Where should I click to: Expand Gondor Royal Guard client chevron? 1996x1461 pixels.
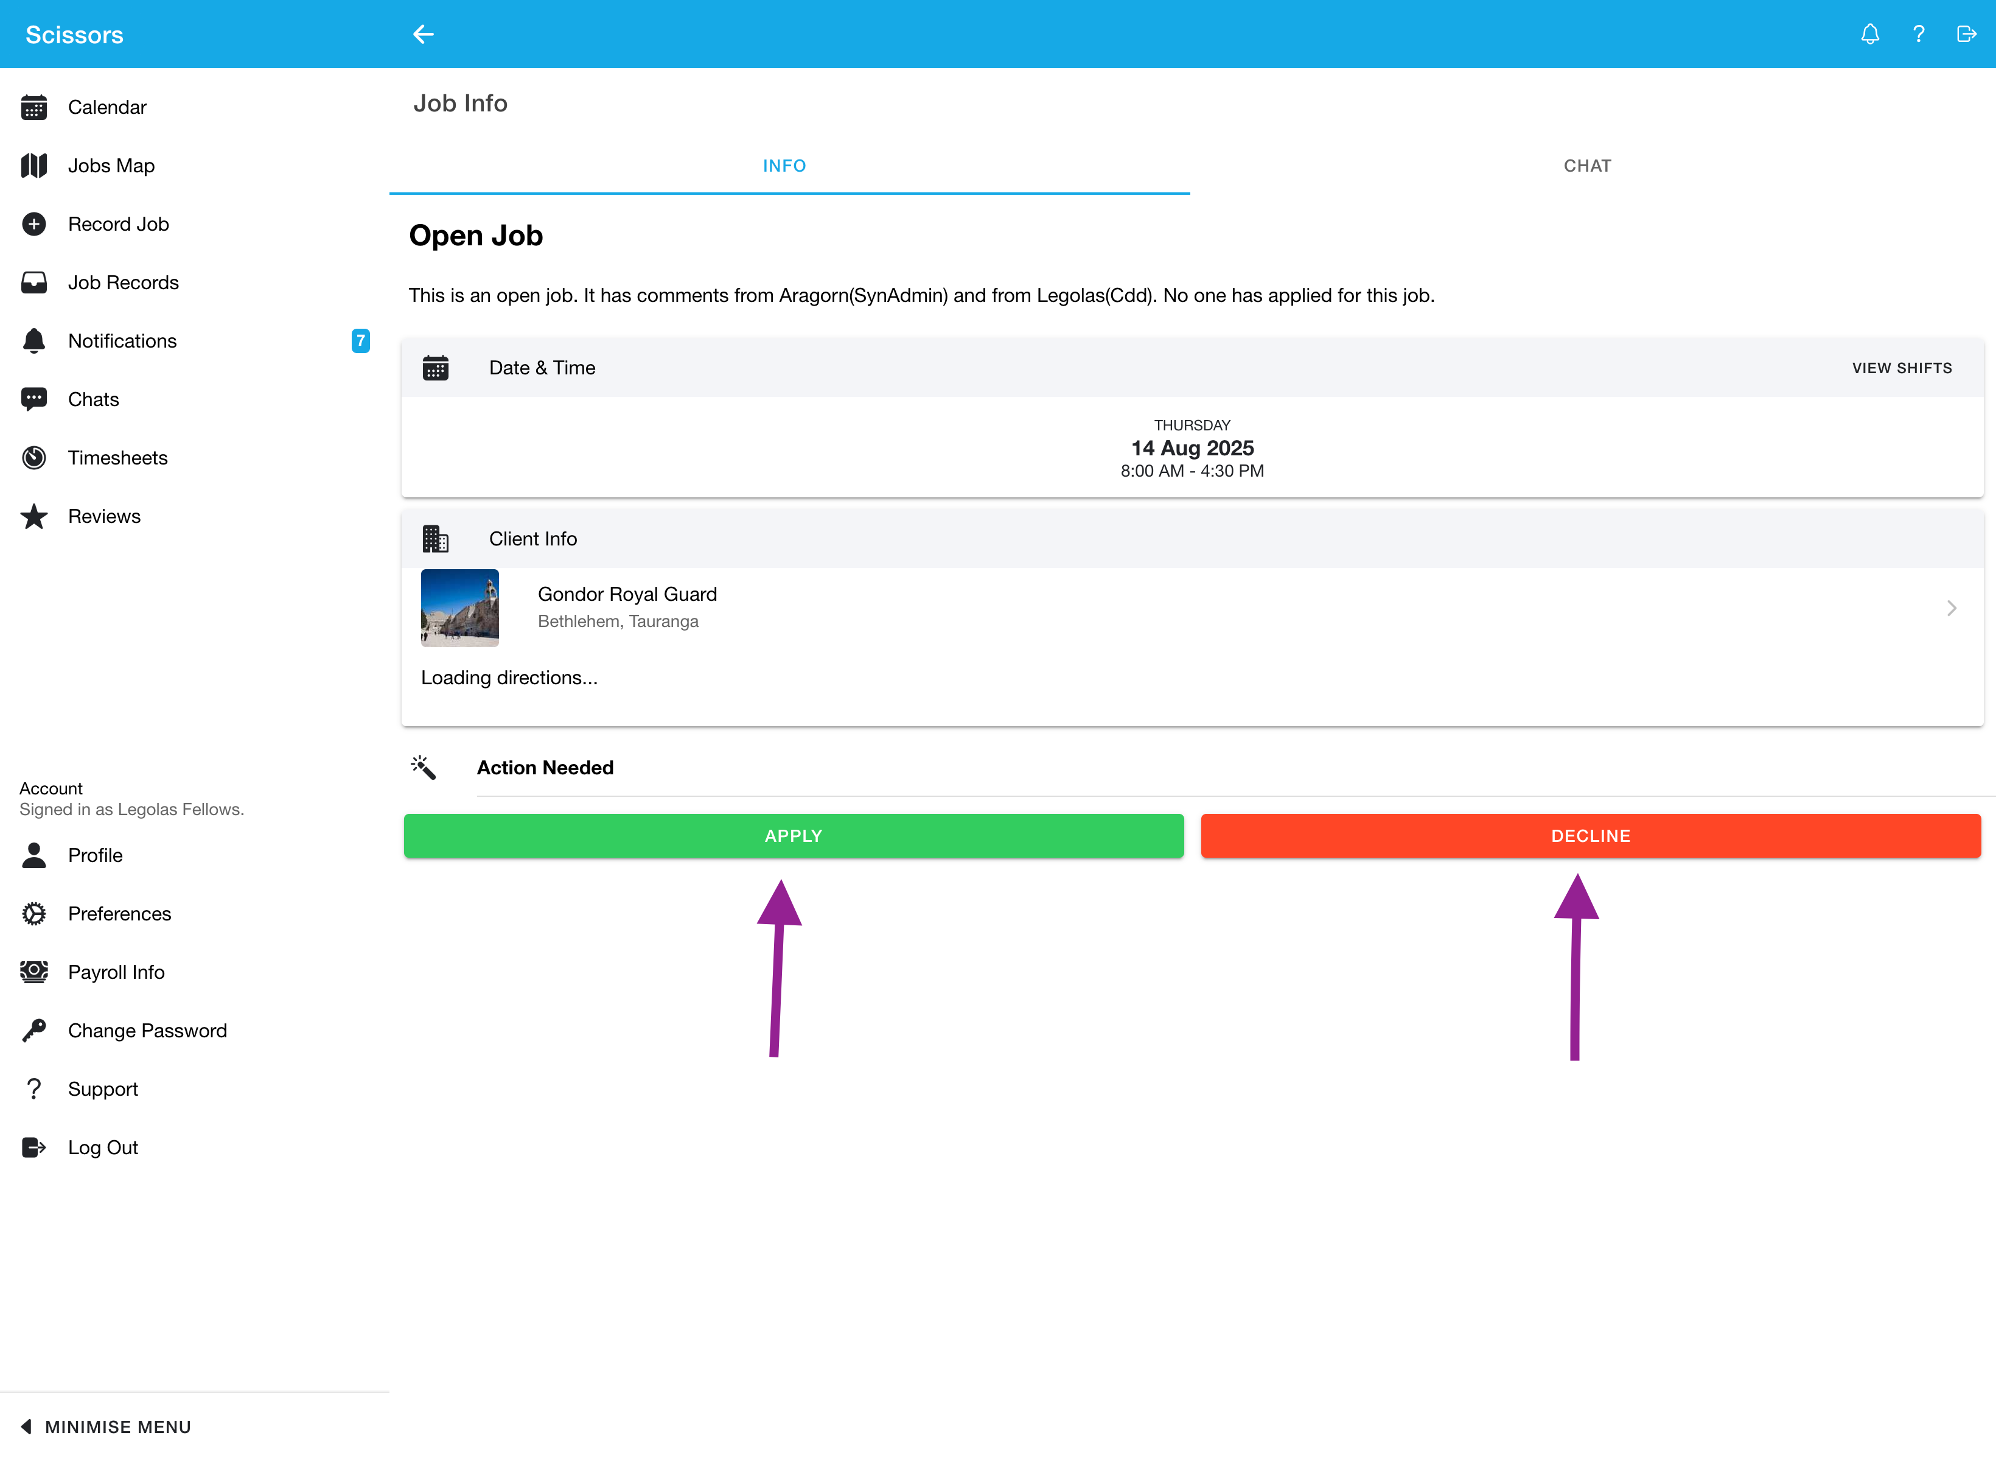[x=1951, y=608]
